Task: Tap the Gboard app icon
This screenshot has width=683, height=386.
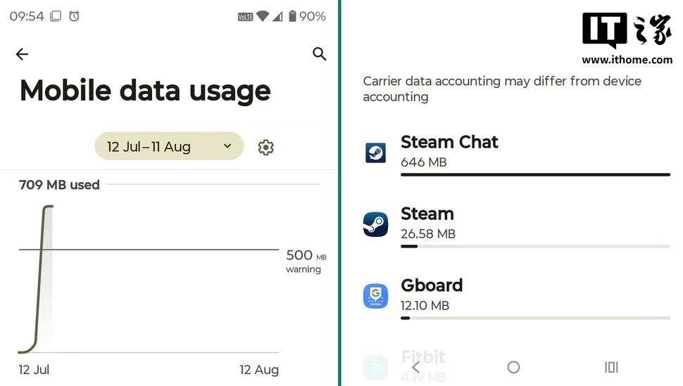Action: 375,296
